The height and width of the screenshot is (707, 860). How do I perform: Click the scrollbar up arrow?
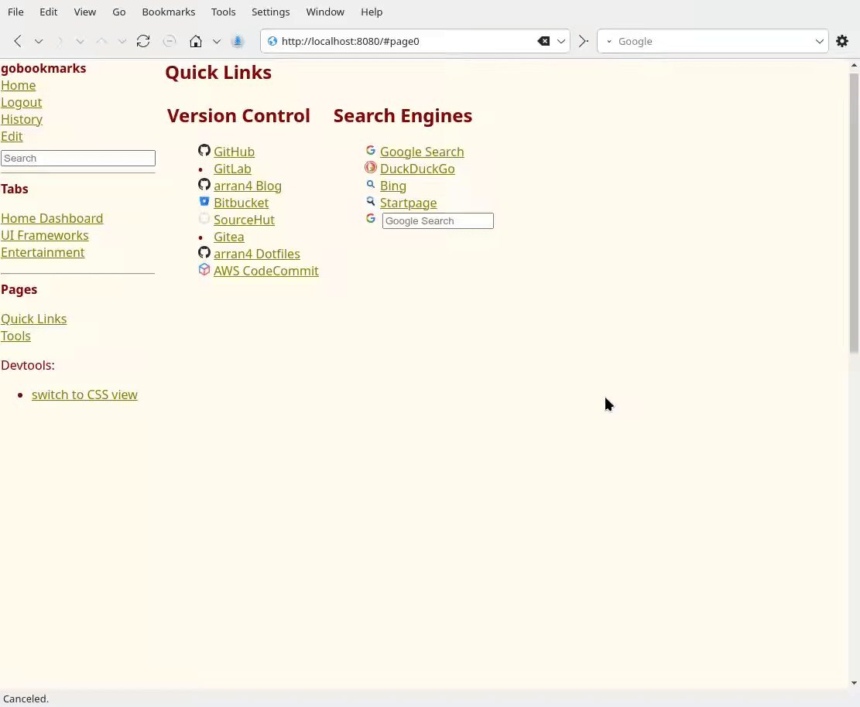pos(854,65)
